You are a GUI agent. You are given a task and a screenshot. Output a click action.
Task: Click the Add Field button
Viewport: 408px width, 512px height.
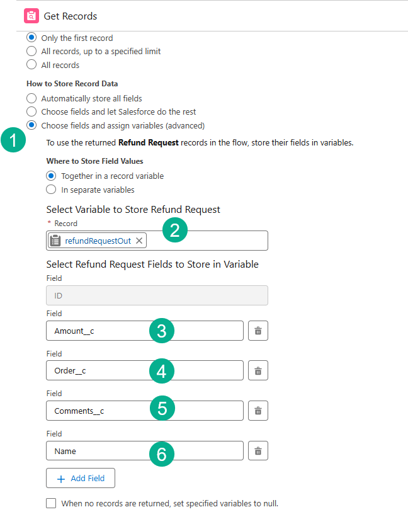click(81, 478)
